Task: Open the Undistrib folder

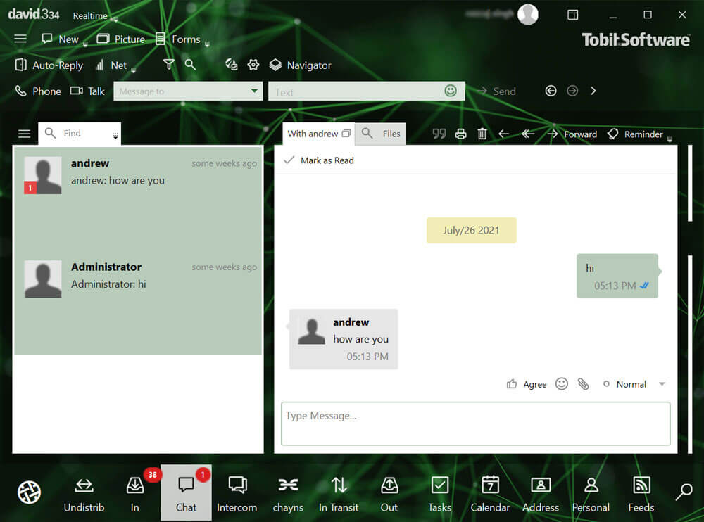Action: point(84,495)
